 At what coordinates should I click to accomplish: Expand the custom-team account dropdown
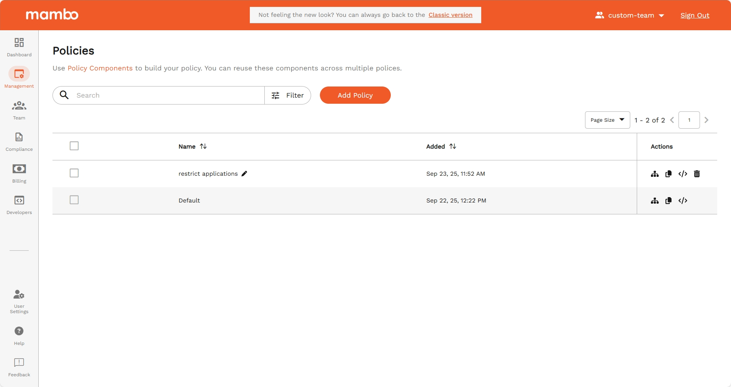coord(629,15)
